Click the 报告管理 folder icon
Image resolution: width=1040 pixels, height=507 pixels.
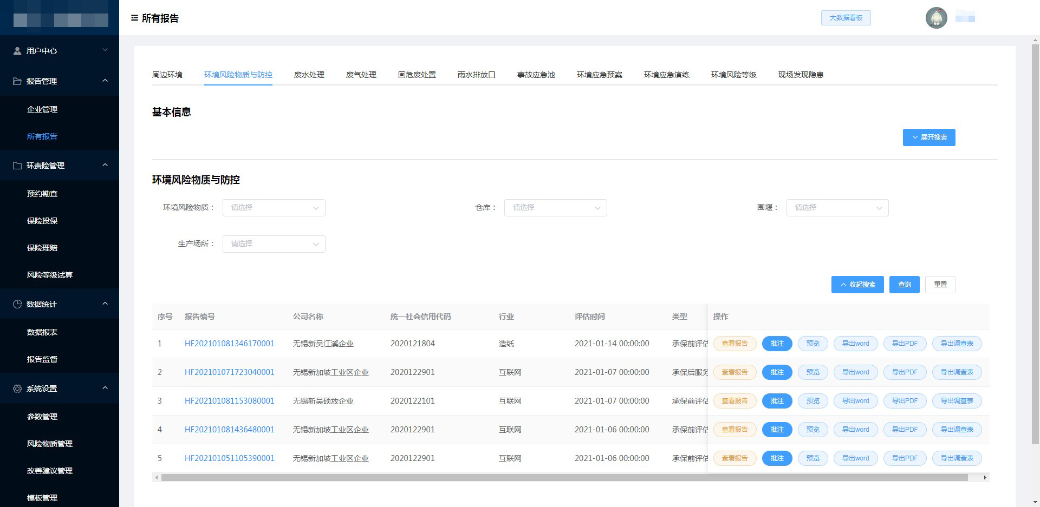click(17, 81)
